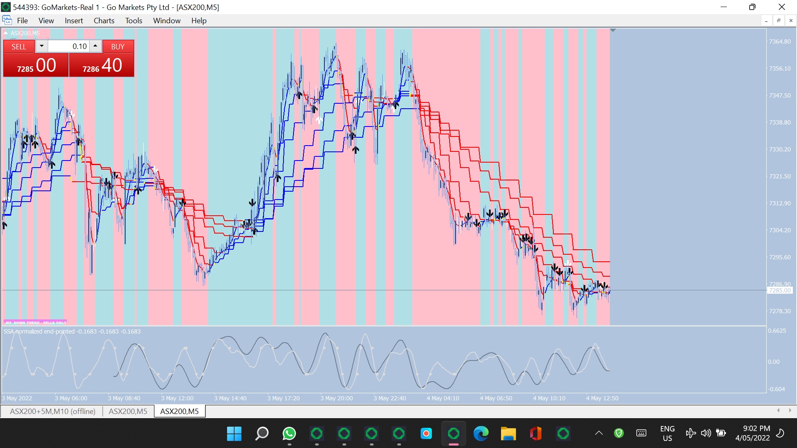797x448 pixels.
Task: Click the MetaTrader document icon beside File
Action: 7,20
